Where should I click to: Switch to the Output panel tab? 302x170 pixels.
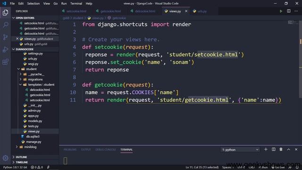point(86,150)
